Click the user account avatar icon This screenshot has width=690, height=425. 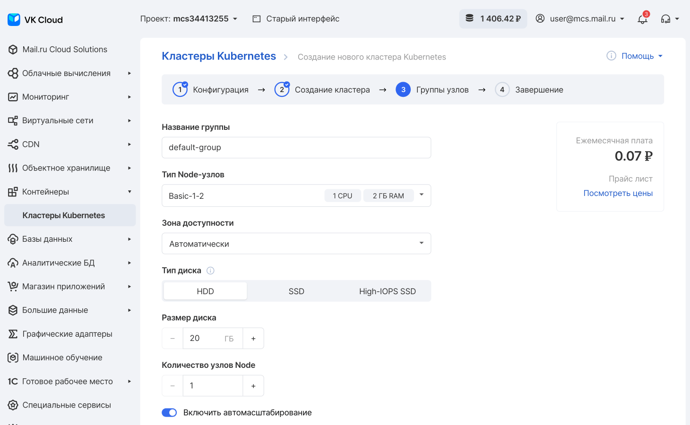pos(540,18)
